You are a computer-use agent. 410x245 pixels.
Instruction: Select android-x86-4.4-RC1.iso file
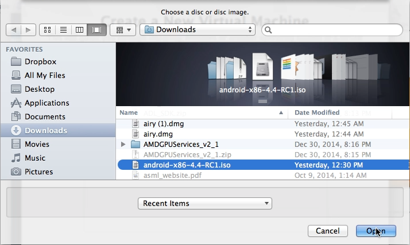click(262, 165)
